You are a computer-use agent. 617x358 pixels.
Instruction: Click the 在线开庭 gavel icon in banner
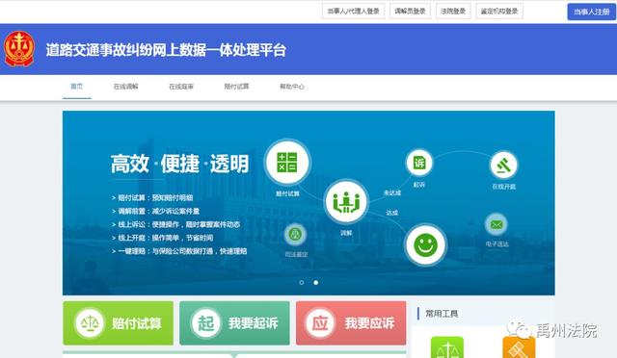(503, 166)
